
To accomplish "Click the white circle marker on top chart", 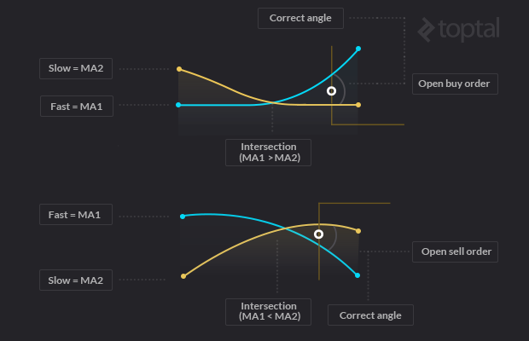I will coord(332,91).
